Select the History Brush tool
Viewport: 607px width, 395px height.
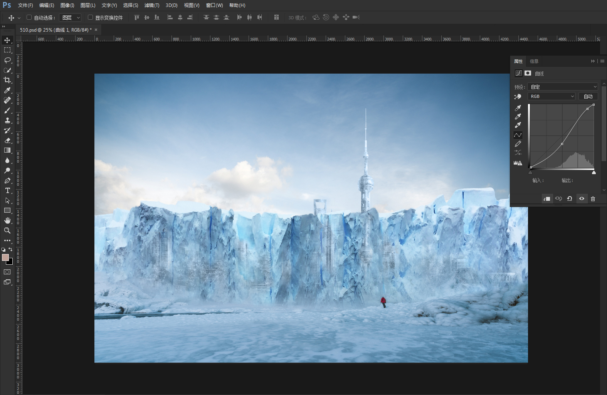[7, 130]
